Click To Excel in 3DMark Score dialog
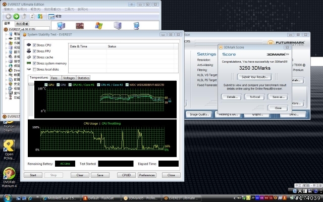This screenshot has width=323, height=202. [x=254, y=97]
